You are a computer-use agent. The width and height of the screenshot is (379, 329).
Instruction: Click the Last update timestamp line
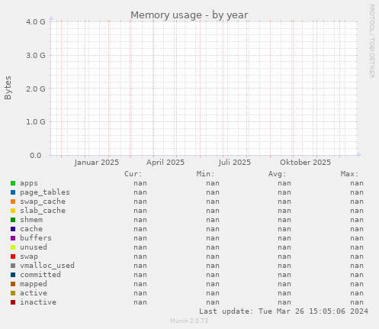tap(284, 311)
